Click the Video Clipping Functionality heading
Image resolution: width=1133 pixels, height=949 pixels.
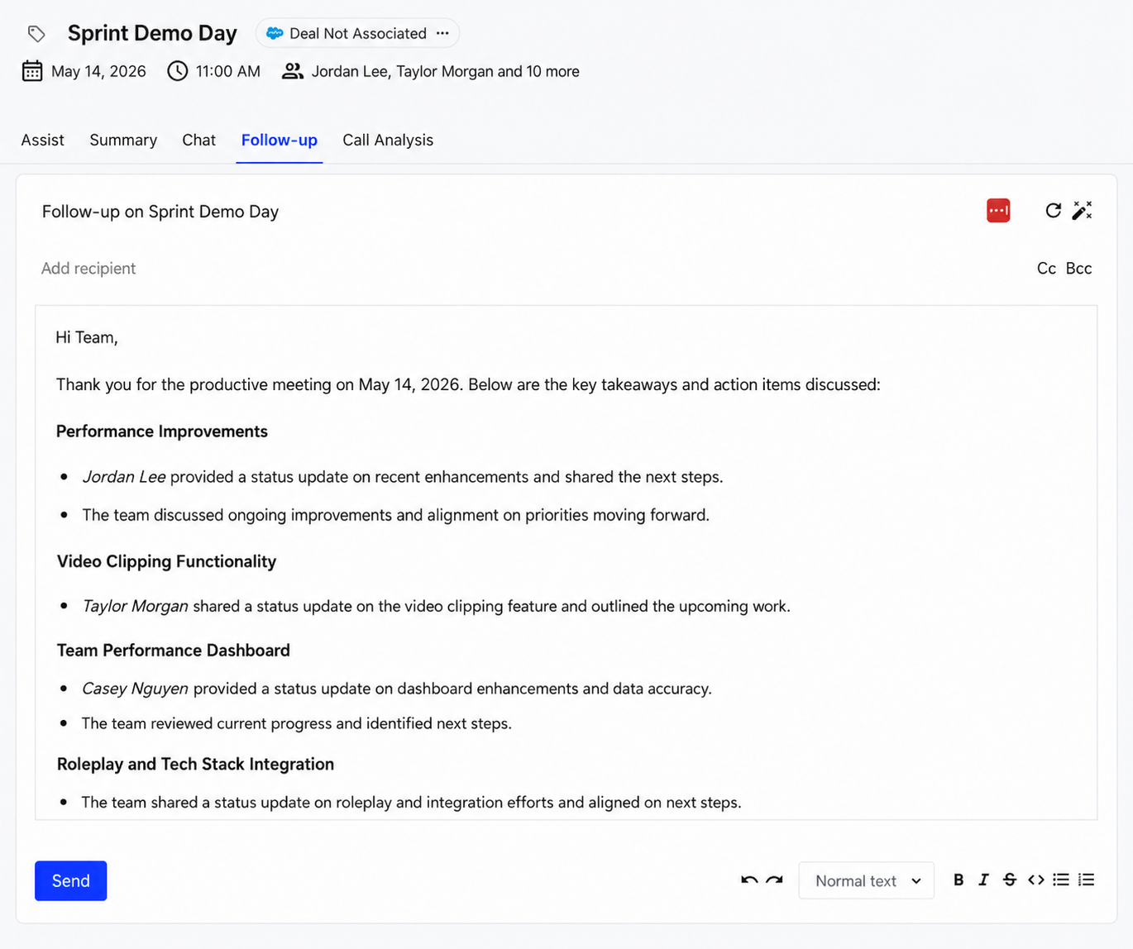click(166, 561)
